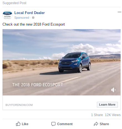Play the Ford Ecosport video

click(x=62, y=62)
